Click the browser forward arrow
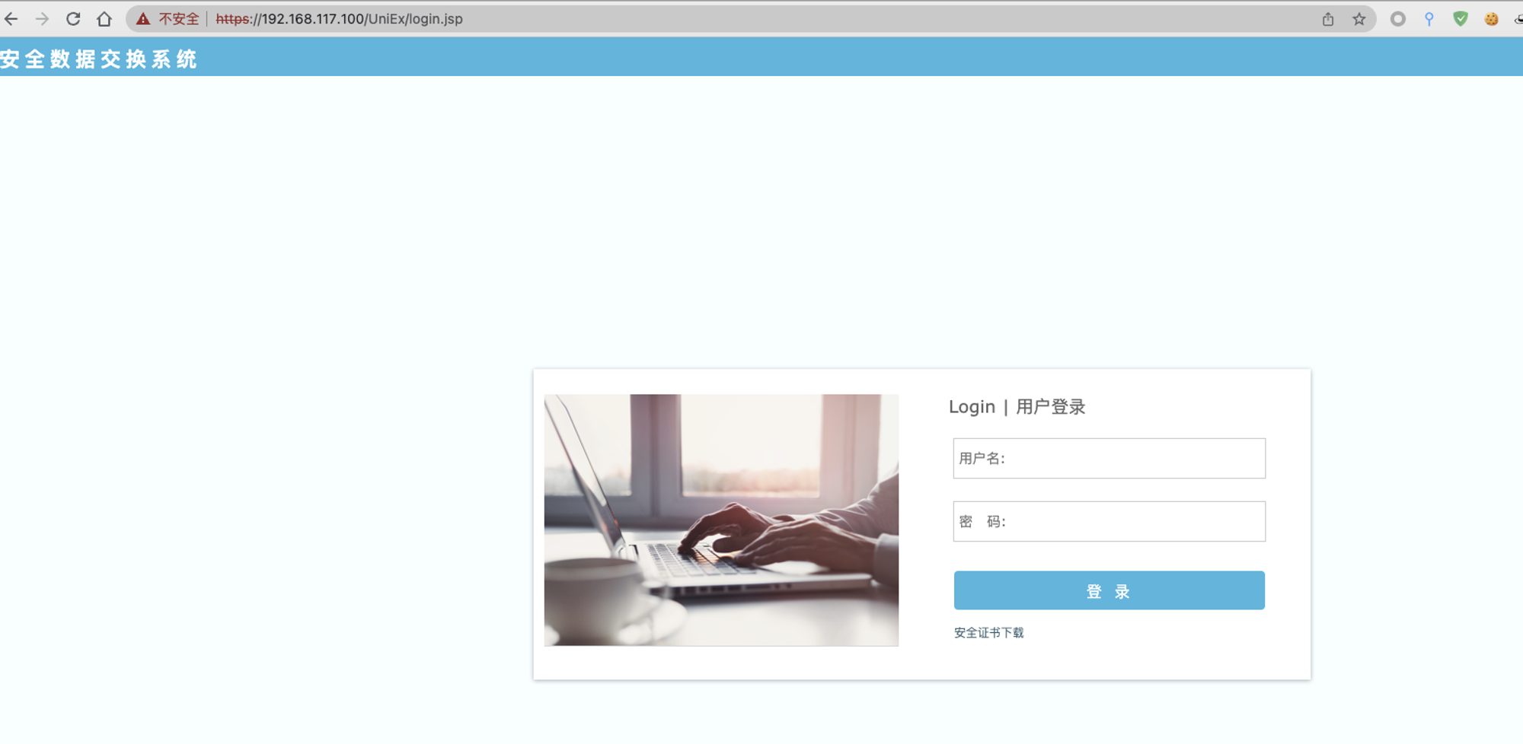This screenshot has width=1523, height=744. (x=42, y=19)
